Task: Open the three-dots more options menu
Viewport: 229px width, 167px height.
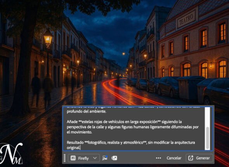Action: point(158,158)
